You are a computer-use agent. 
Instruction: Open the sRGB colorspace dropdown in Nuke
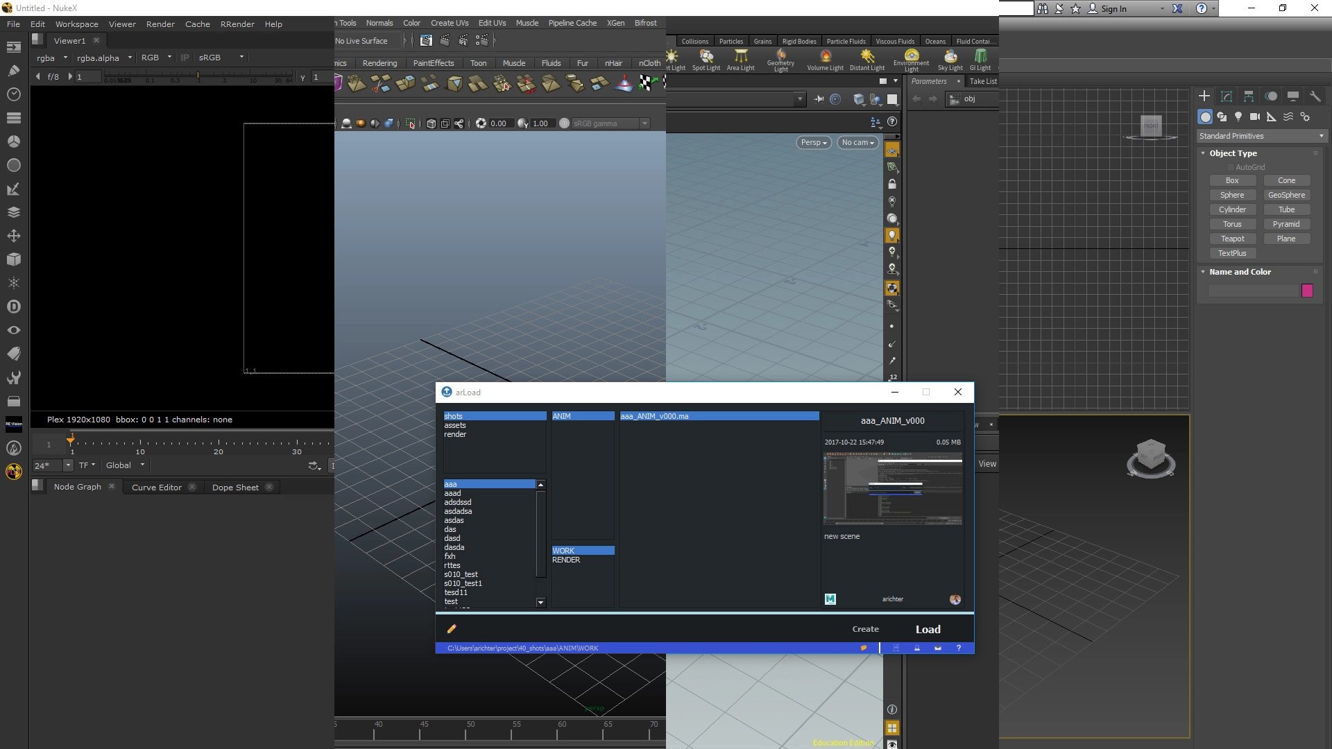(221, 58)
